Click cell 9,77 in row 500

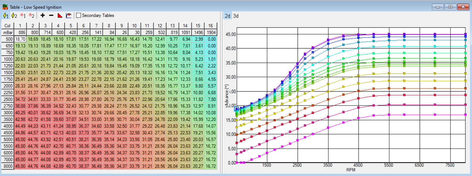point(173,39)
